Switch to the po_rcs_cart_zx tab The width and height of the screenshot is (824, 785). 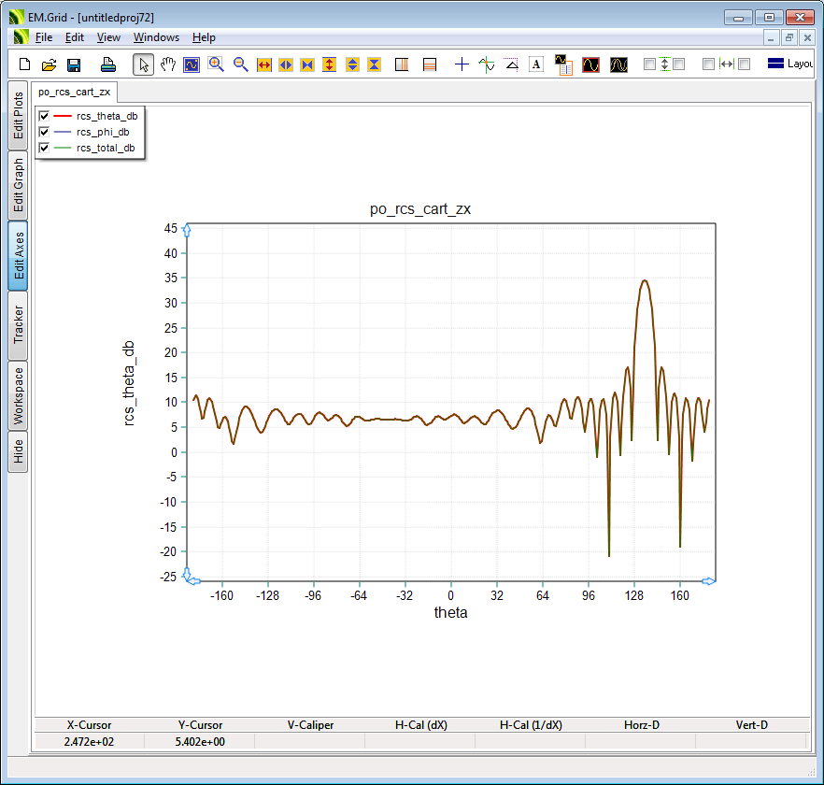[75, 92]
